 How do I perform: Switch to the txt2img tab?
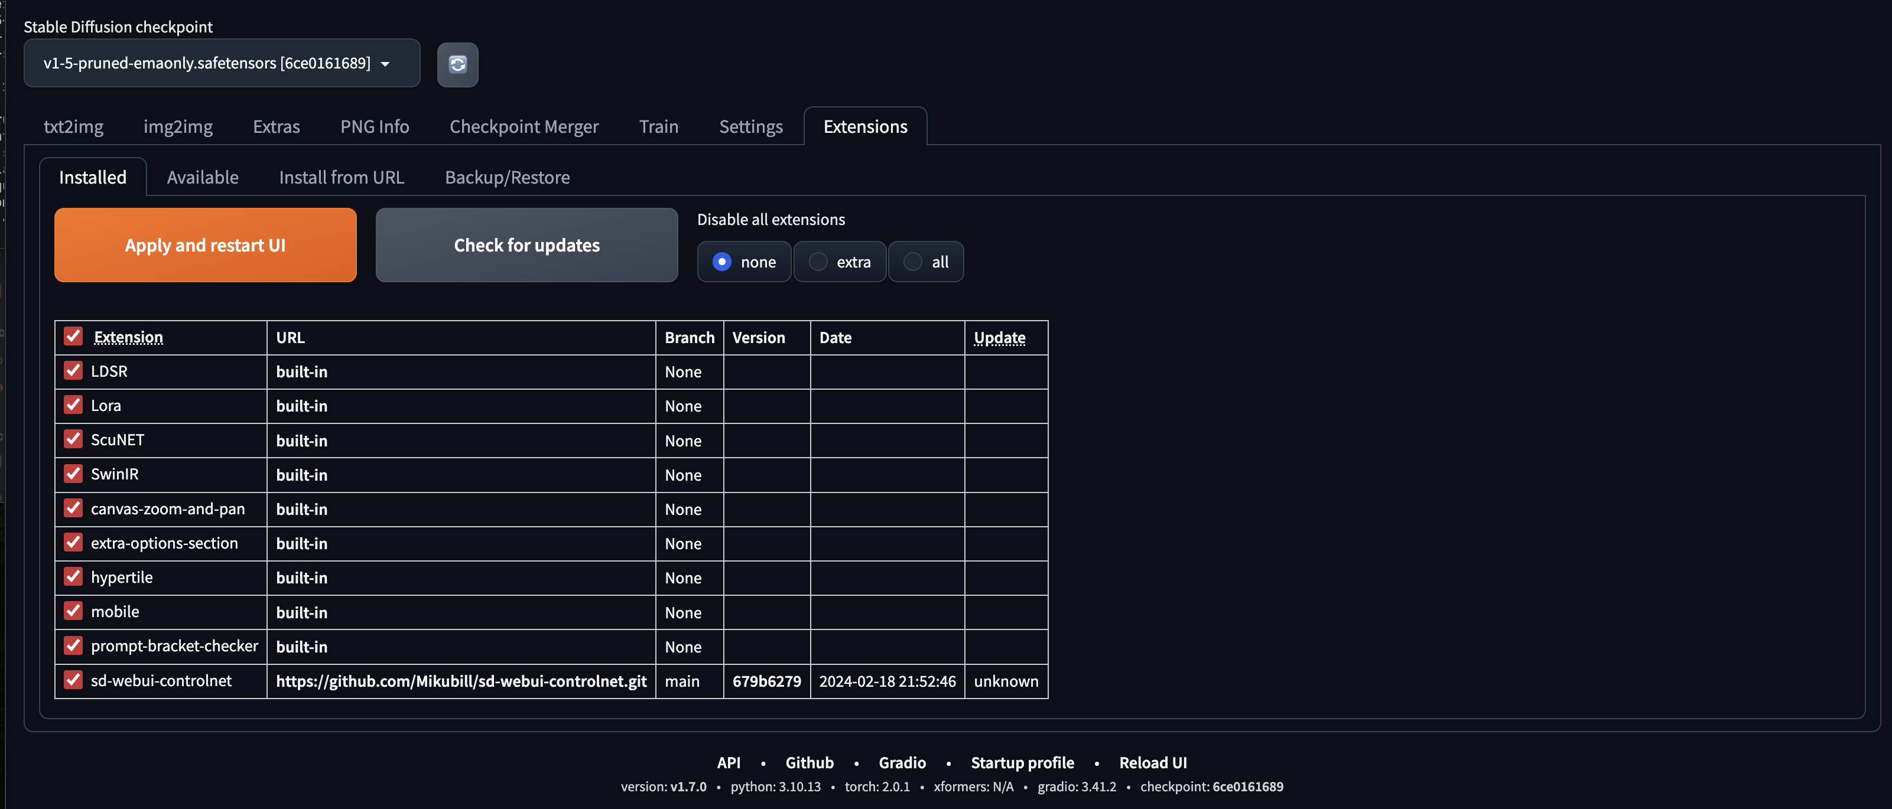pyautogui.click(x=73, y=127)
